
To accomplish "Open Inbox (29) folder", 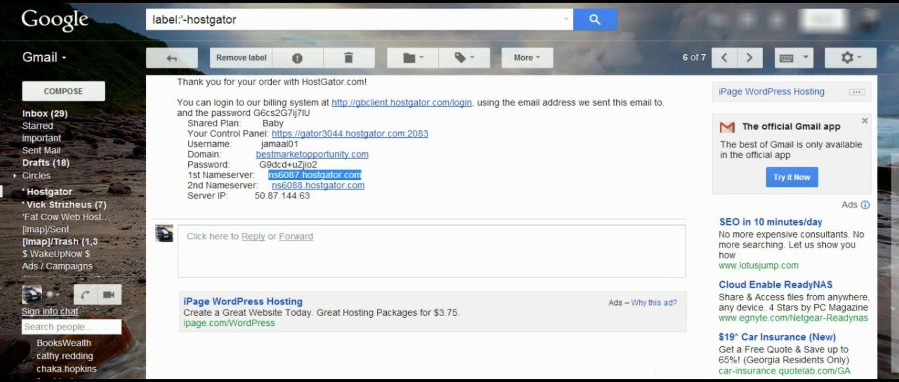I will pyautogui.click(x=45, y=114).
